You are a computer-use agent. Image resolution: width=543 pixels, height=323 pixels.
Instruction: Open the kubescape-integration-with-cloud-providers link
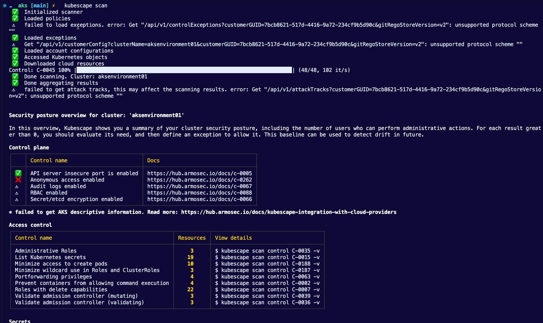coord(289,212)
